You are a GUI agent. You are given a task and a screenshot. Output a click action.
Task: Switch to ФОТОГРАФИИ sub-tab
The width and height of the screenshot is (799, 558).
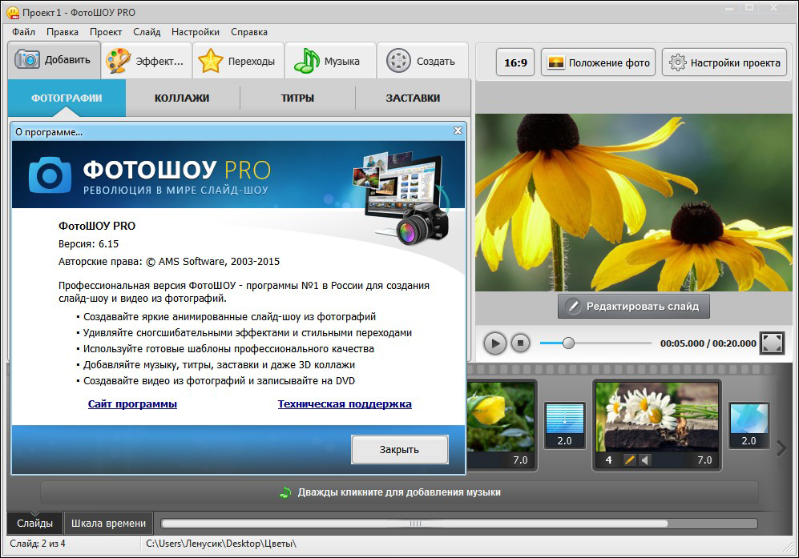(x=67, y=98)
